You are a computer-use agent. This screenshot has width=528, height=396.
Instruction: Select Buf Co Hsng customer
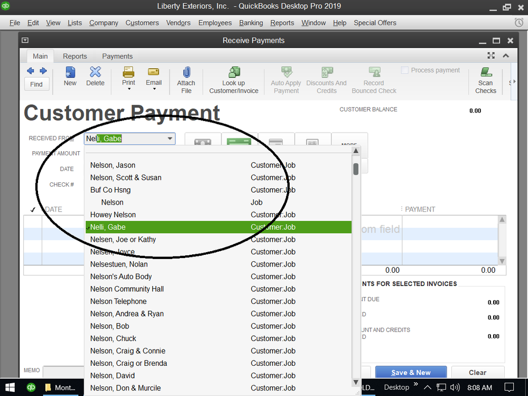[218, 190]
